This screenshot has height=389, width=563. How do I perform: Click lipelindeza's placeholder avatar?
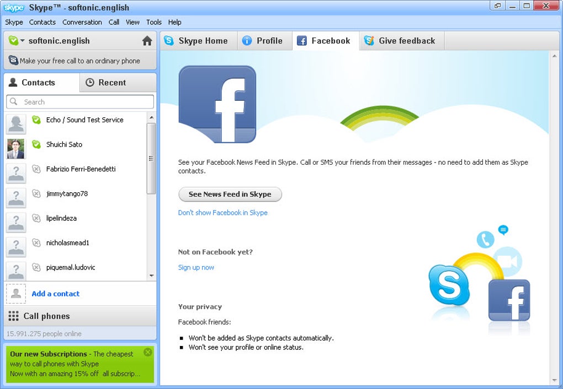point(16,222)
